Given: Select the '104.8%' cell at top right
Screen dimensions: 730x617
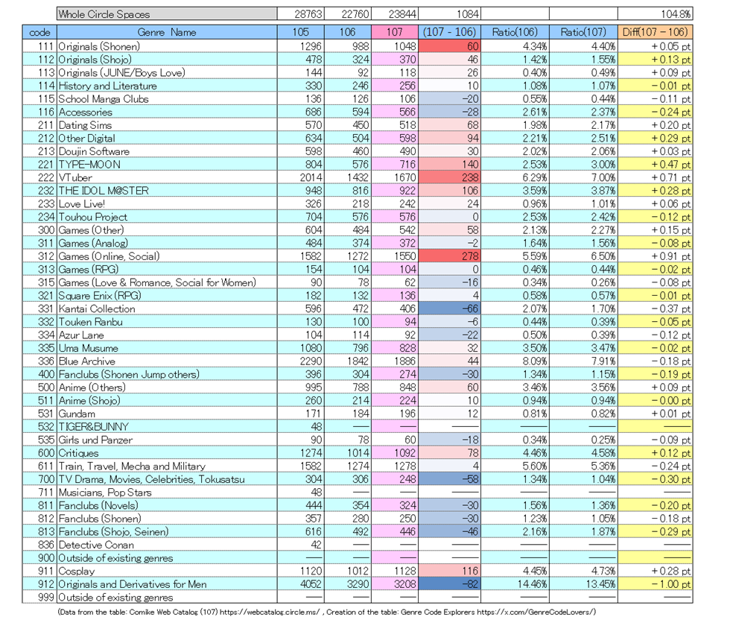Looking at the screenshot, I should pyautogui.click(x=655, y=14).
